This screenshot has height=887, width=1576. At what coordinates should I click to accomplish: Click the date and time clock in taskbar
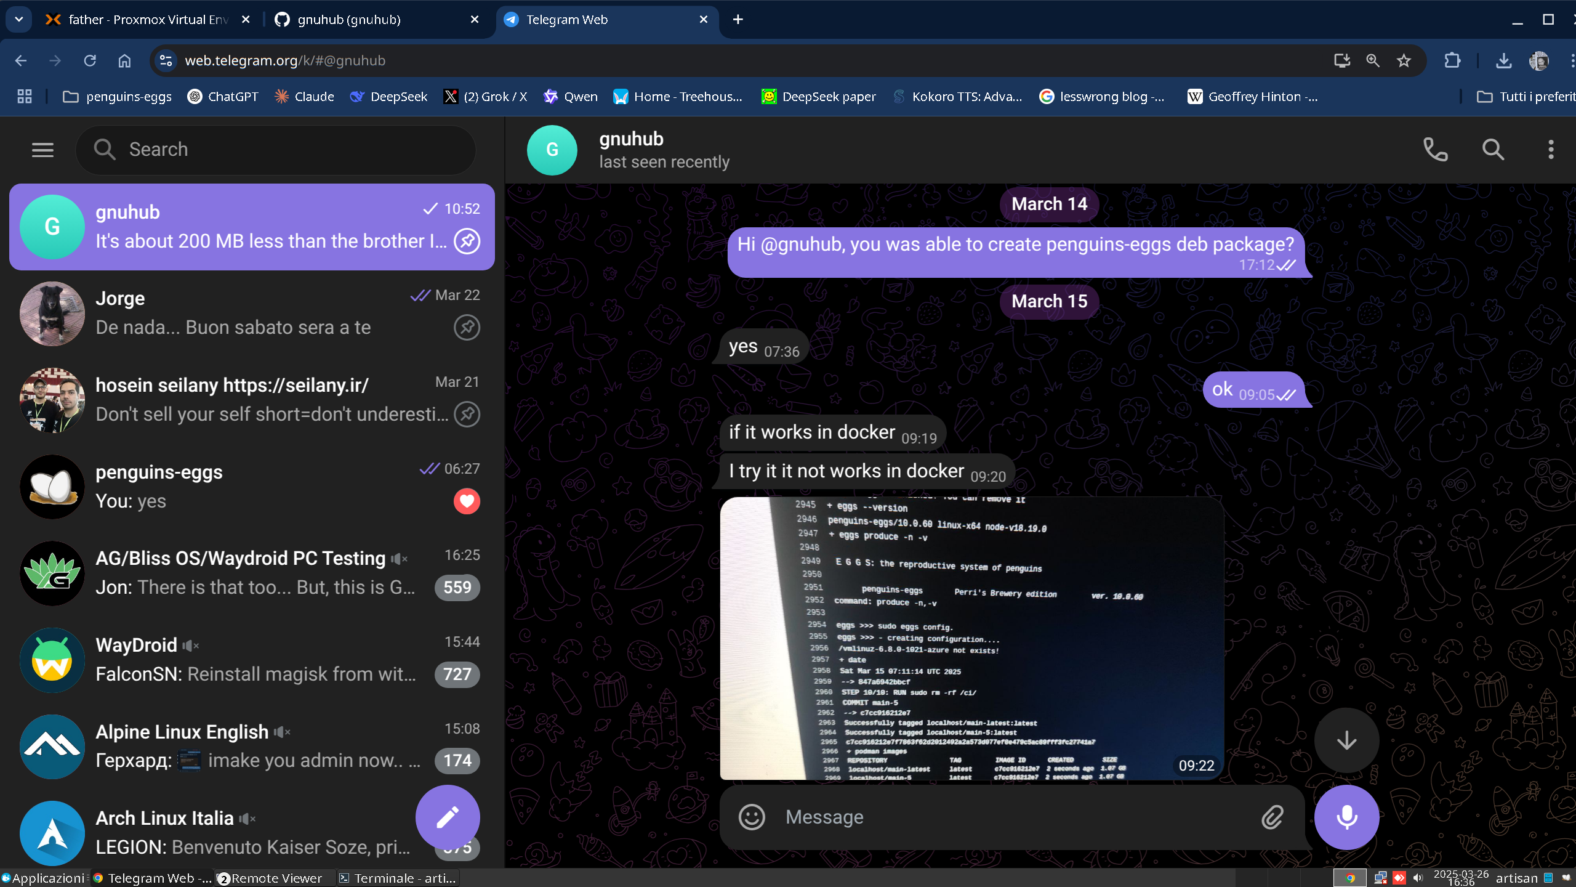(1461, 878)
